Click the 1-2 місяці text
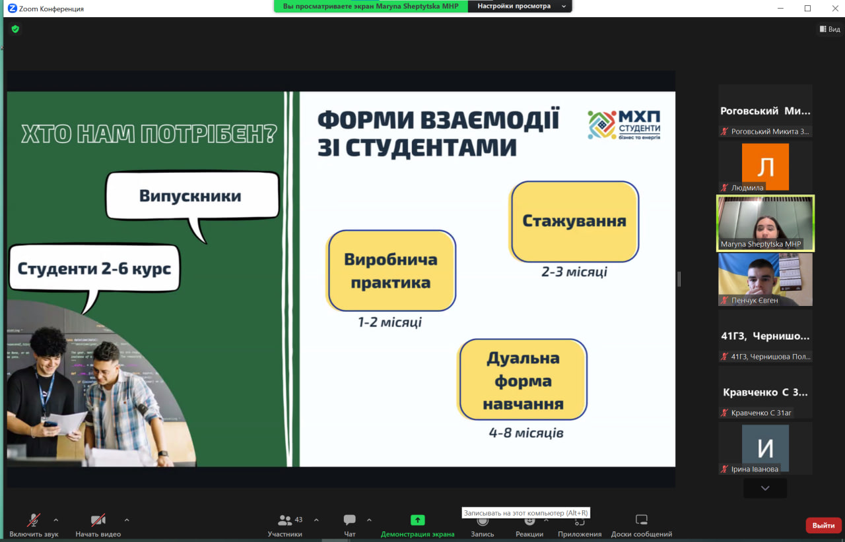 click(389, 322)
